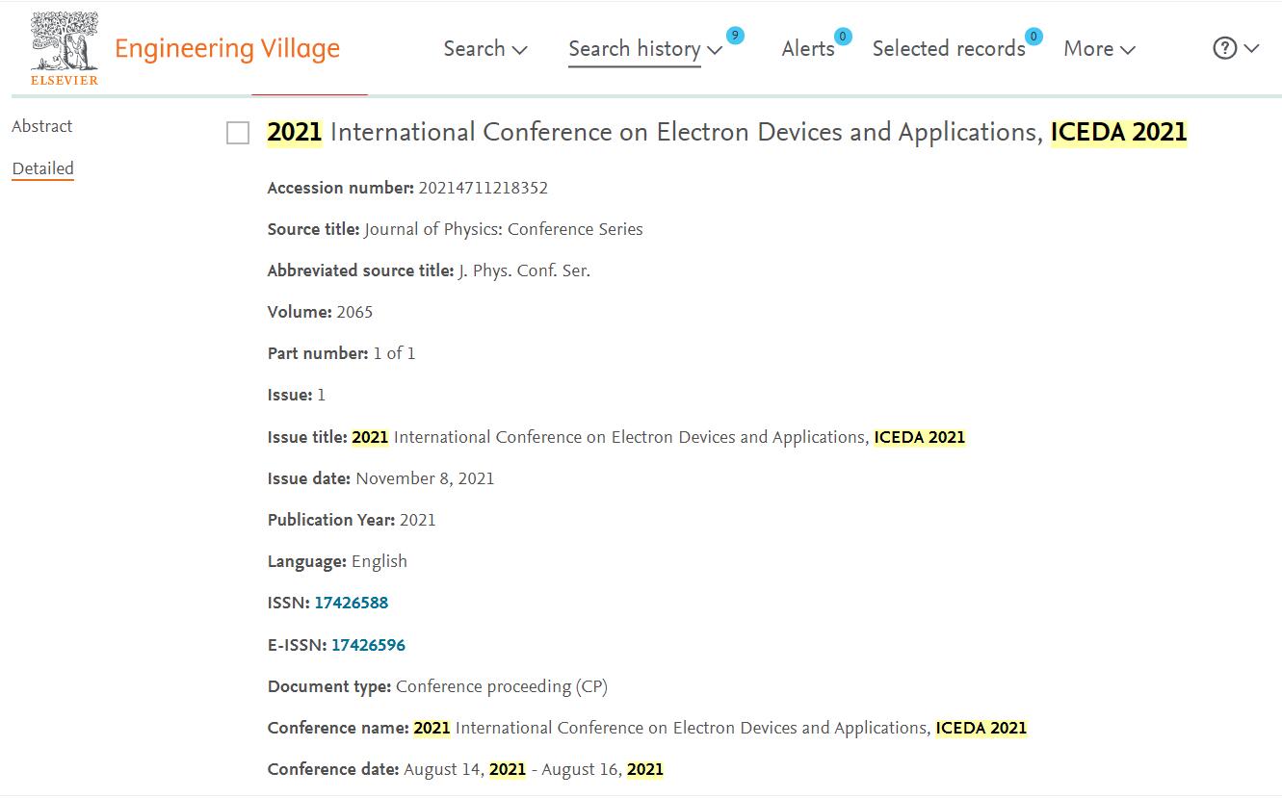Click the Alerts count badge
1282x798 pixels.
tap(843, 37)
